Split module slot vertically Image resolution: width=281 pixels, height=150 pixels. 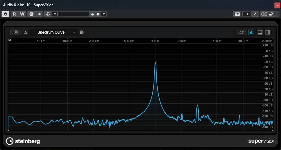pyautogui.click(x=268, y=32)
